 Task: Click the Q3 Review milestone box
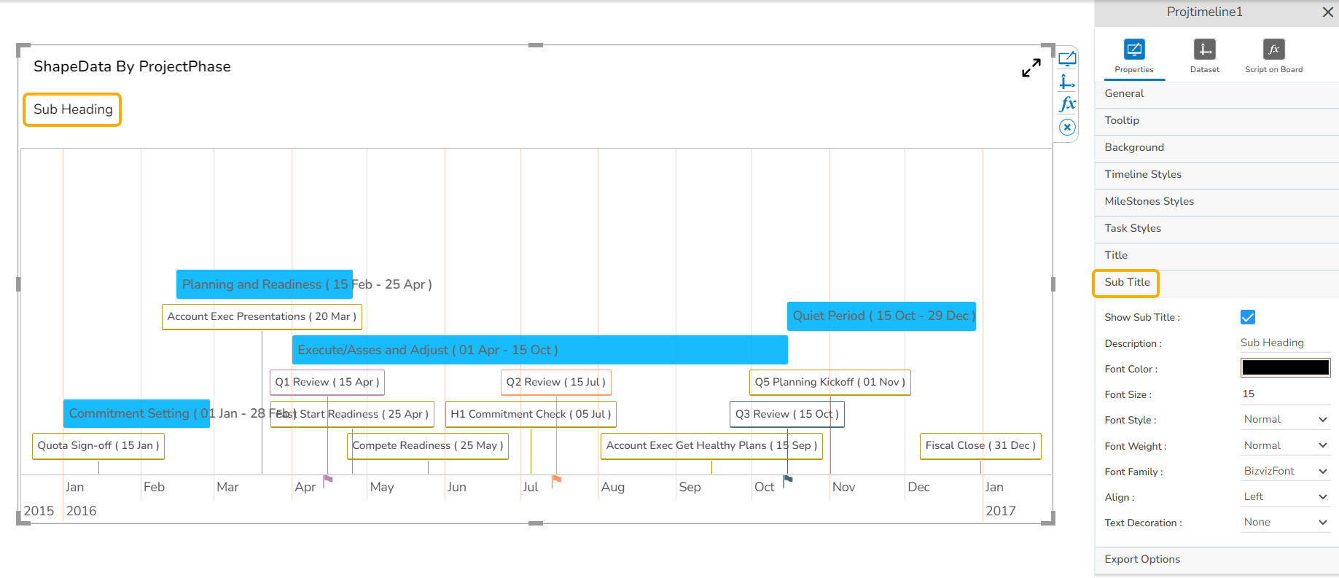(x=787, y=415)
